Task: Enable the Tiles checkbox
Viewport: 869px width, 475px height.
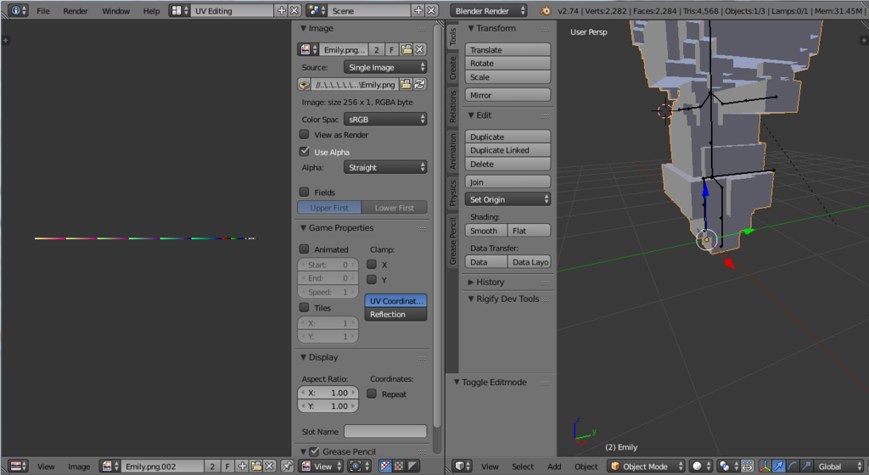Action: click(305, 307)
